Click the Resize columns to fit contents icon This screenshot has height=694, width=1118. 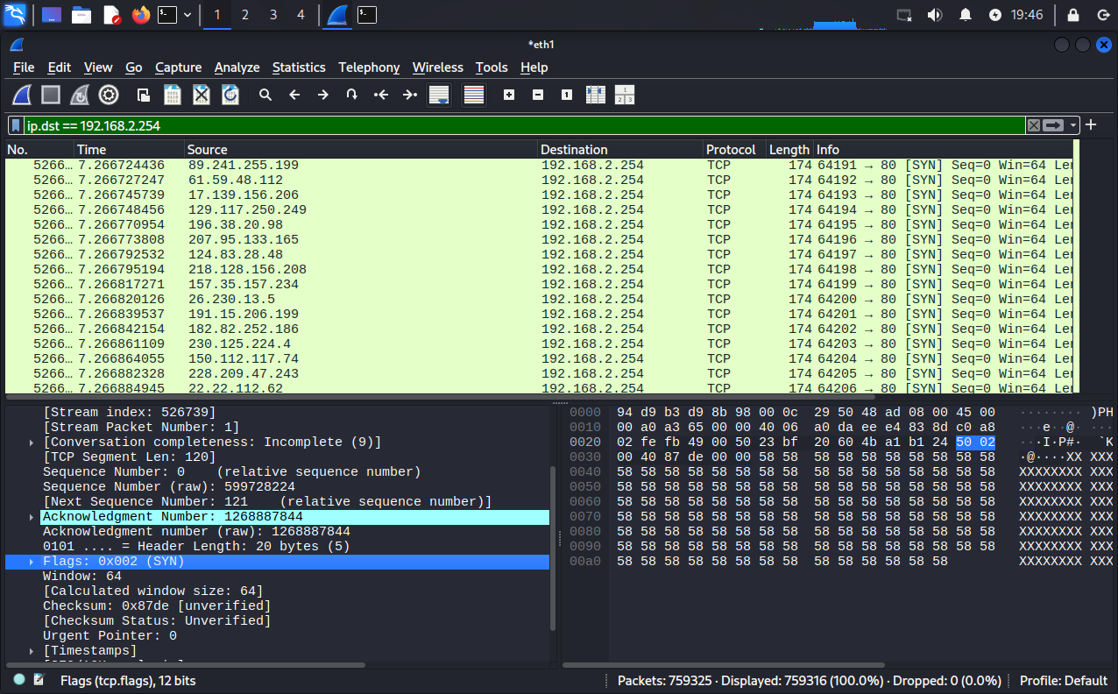tap(596, 95)
